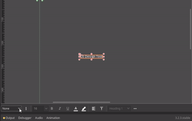Set vertical alignment to top
Viewport: 192px width, 121px height.
point(101,109)
